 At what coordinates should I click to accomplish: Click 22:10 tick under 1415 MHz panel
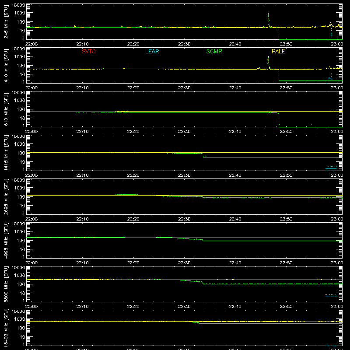pos(82,175)
